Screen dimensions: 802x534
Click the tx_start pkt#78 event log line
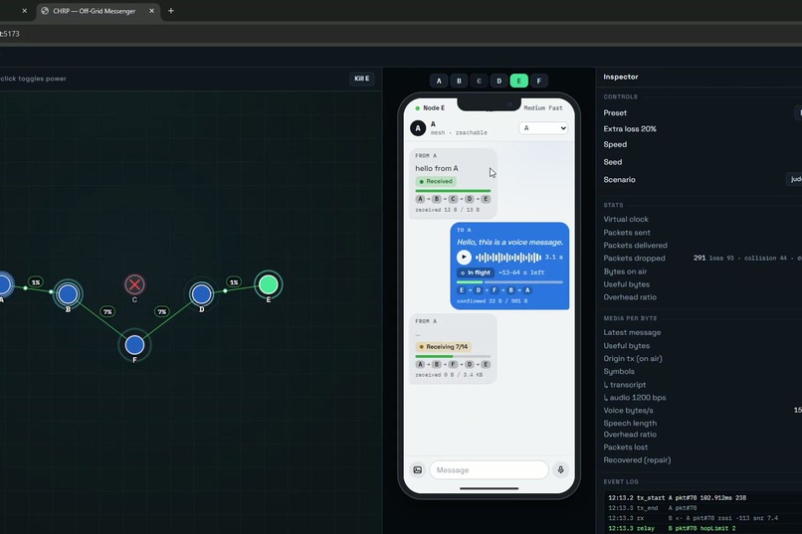(678, 498)
